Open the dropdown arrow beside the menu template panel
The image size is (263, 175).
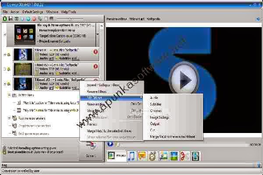tap(98, 34)
